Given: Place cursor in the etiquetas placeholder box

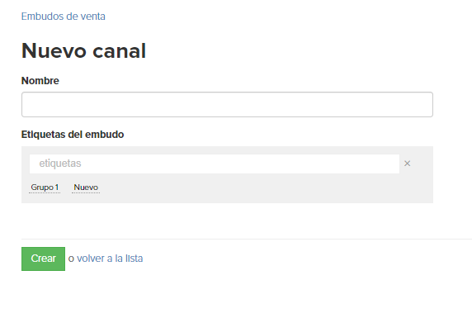Looking at the screenshot, I should coord(215,164).
